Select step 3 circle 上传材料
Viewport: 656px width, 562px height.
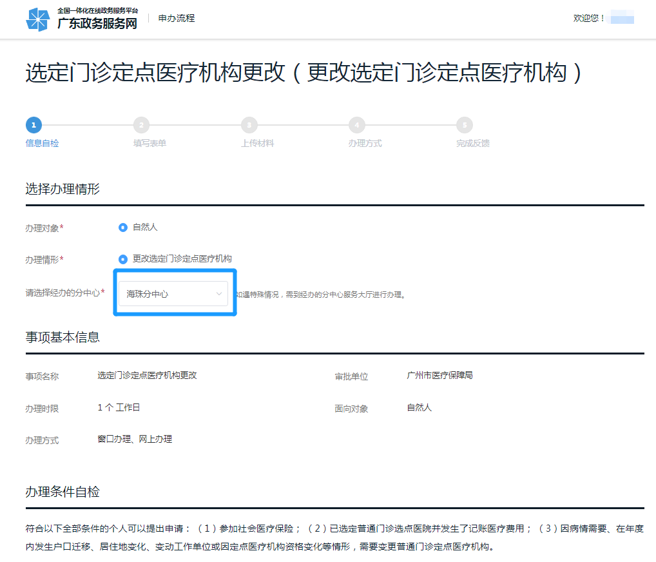(x=249, y=124)
